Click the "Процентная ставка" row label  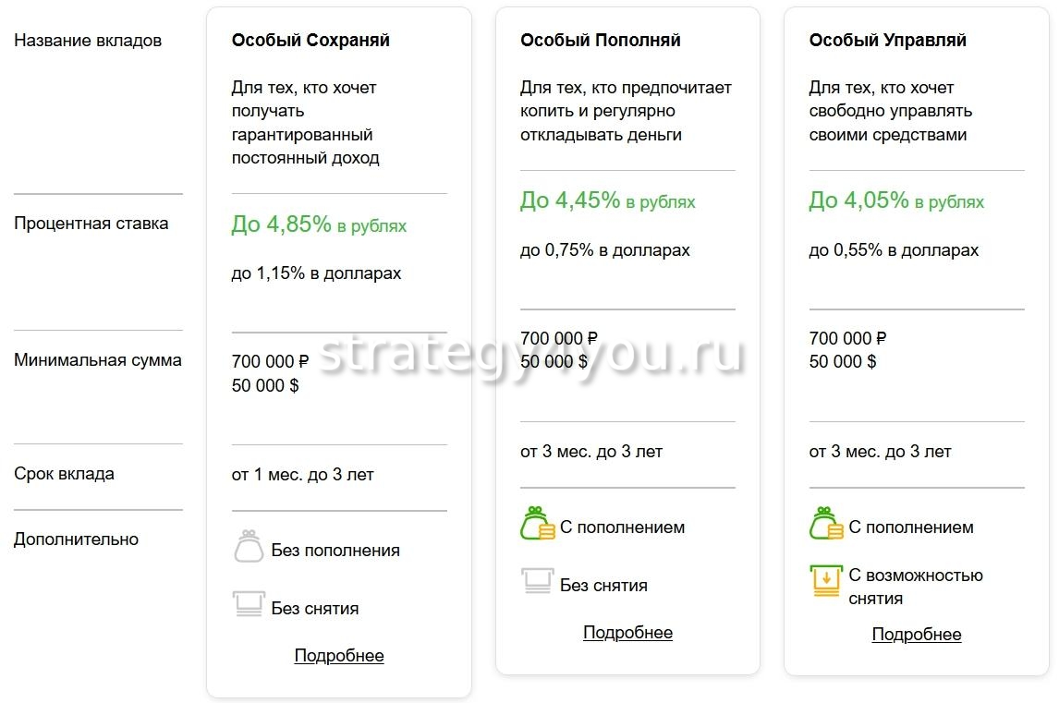[91, 224]
